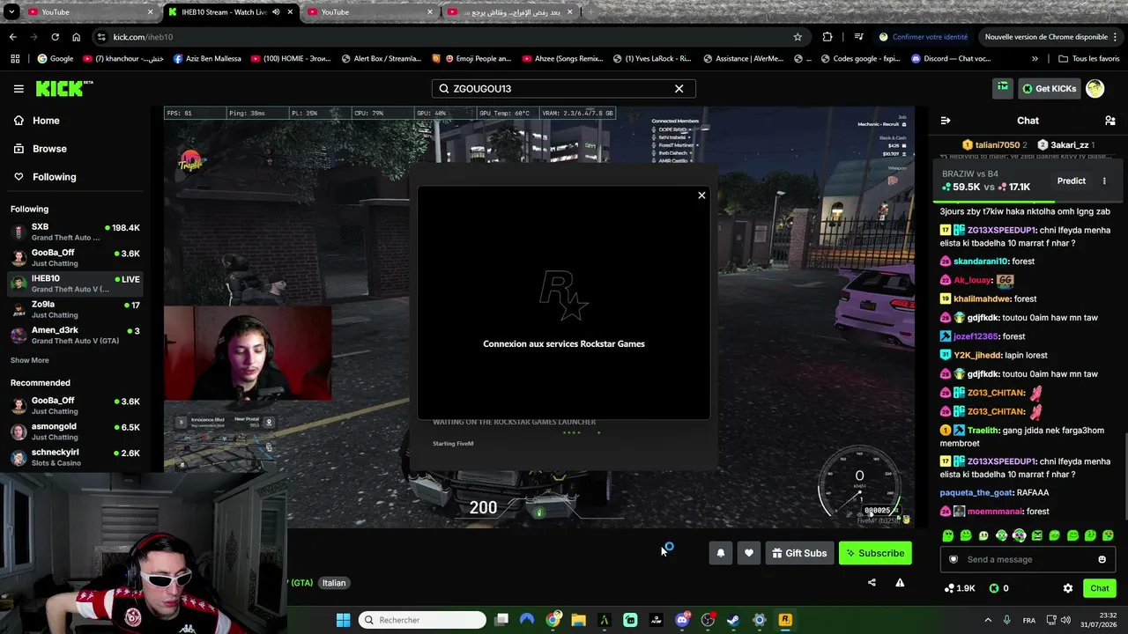The width and height of the screenshot is (1128, 634).
Task: Open SXB channel in Following list
Action: (x=76, y=232)
